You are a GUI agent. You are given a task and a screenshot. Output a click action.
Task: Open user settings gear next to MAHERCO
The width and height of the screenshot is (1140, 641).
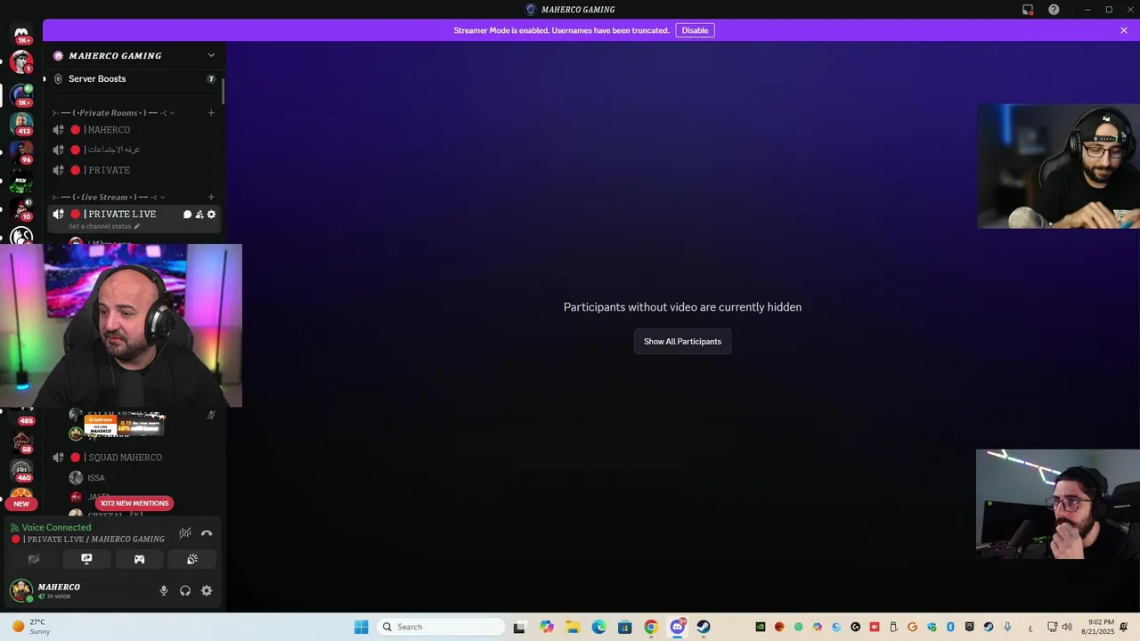(x=207, y=591)
